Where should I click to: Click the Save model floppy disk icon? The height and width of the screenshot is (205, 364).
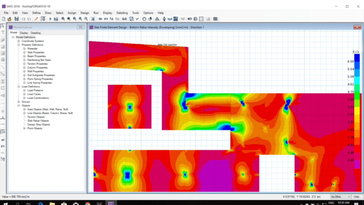[x=16, y=19]
